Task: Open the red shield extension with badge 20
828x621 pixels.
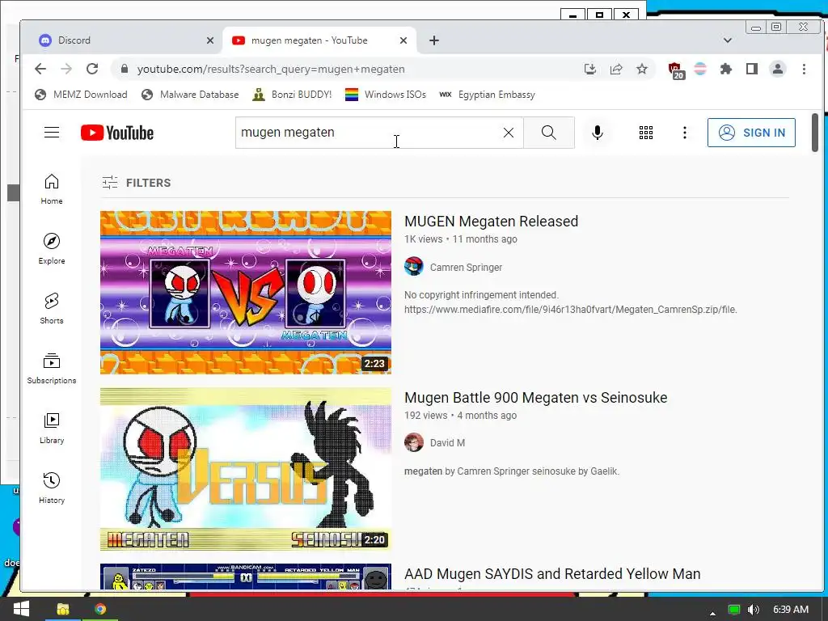Action: click(x=675, y=70)
